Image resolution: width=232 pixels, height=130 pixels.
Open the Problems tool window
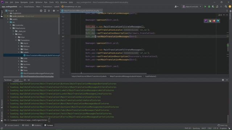tap(37, 125)
